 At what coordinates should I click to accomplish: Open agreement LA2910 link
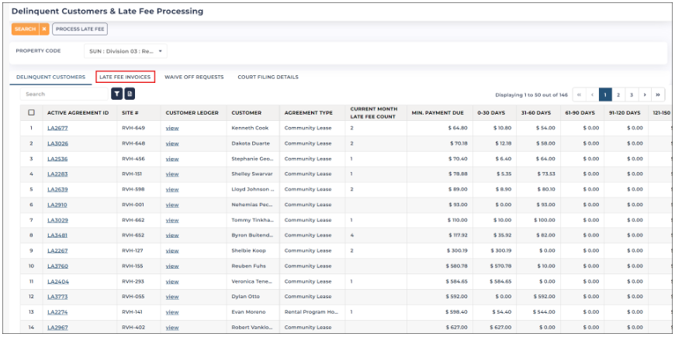(x=57, y=205)
